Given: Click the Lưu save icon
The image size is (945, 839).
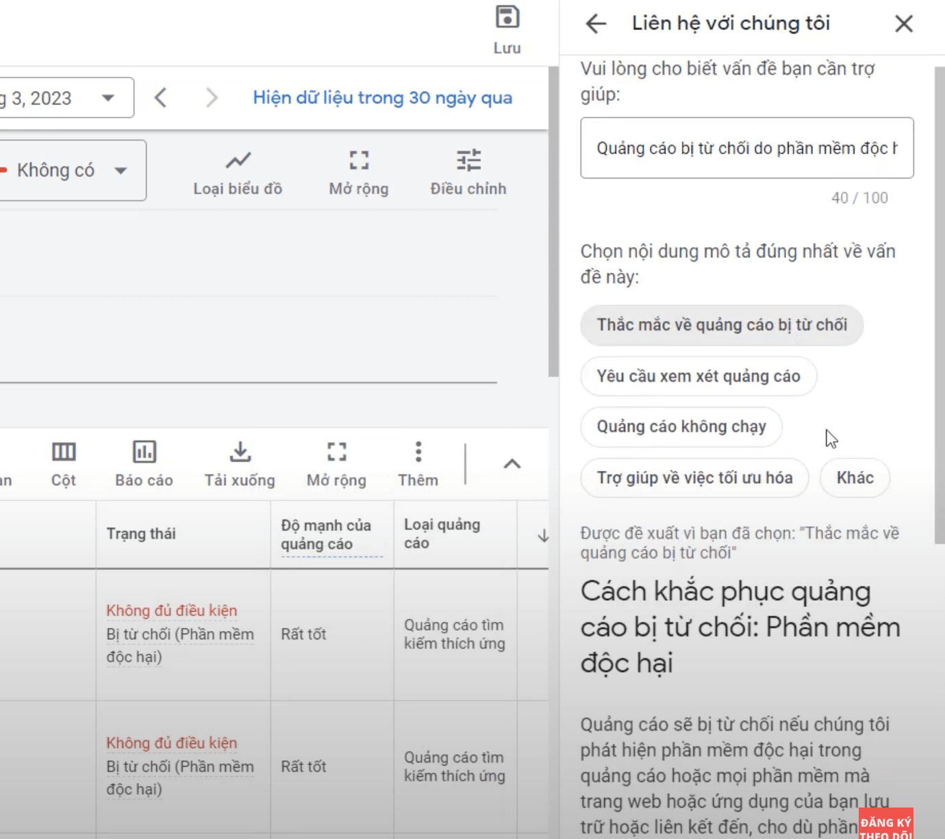Looking at the screenshot, I should 507,18.
